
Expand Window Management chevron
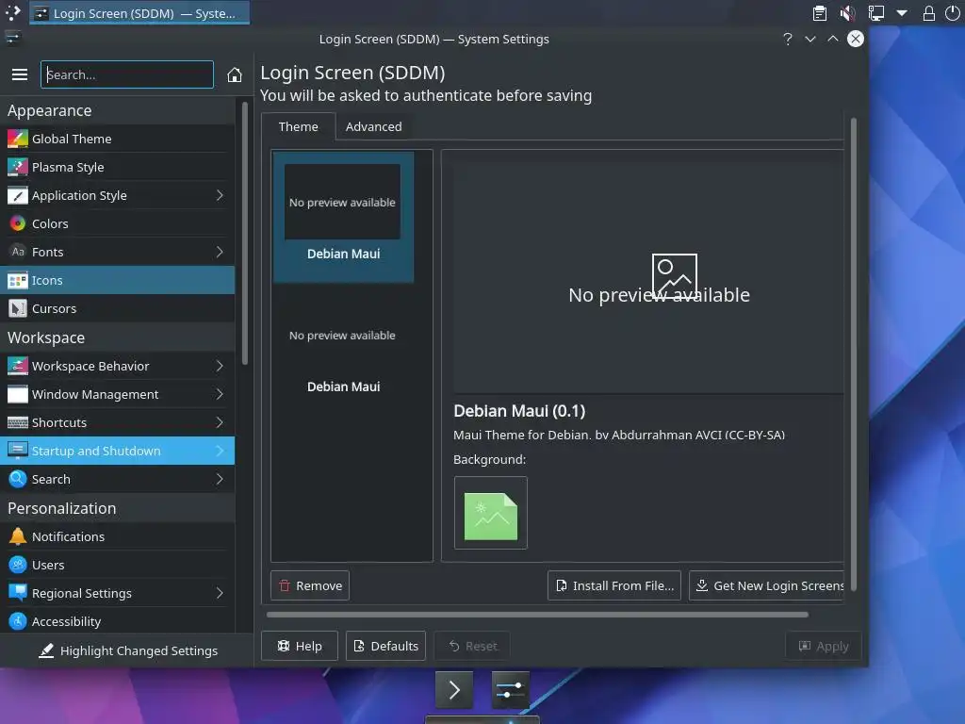(x=220, y=394)
